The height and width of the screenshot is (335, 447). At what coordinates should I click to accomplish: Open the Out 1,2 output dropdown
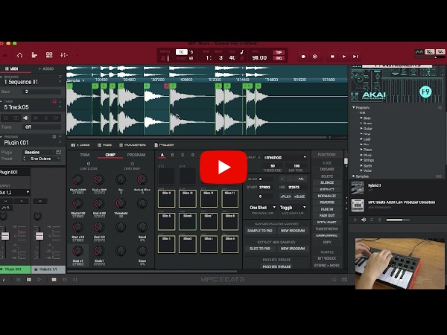click(x=15, y=192)
